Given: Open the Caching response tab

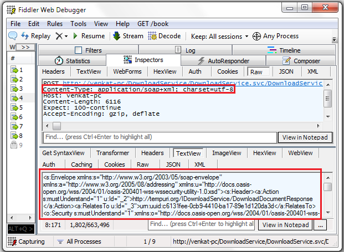Looking at the screenshot, I should [81, 164].
